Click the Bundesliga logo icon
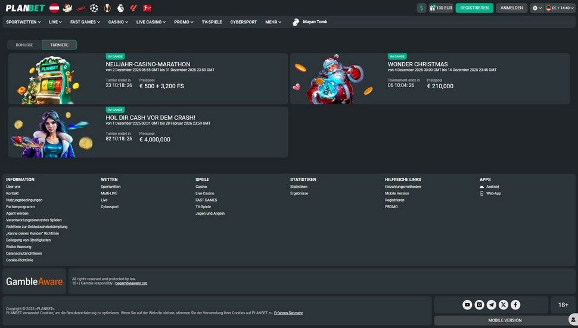578x328 pixels. click(147, 8)
